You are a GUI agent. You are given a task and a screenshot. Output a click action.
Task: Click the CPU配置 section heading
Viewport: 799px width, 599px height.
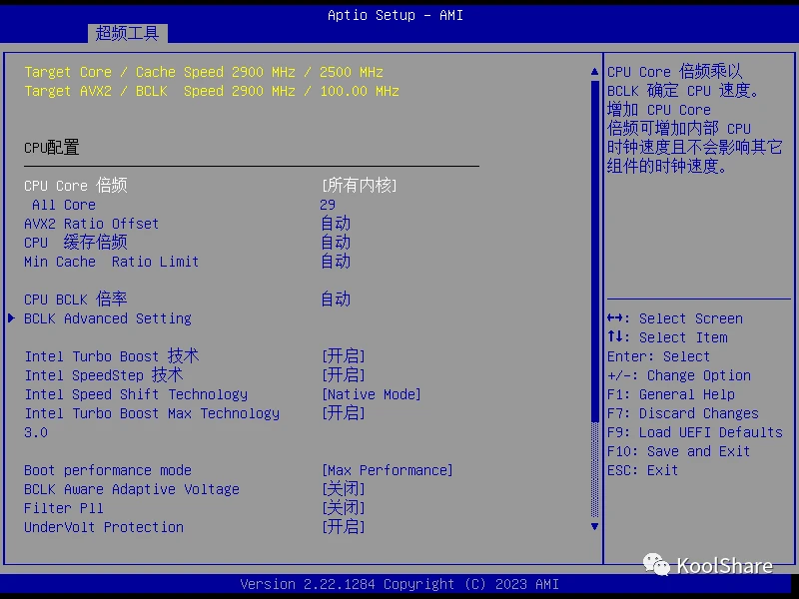click(x=52, y=147)
